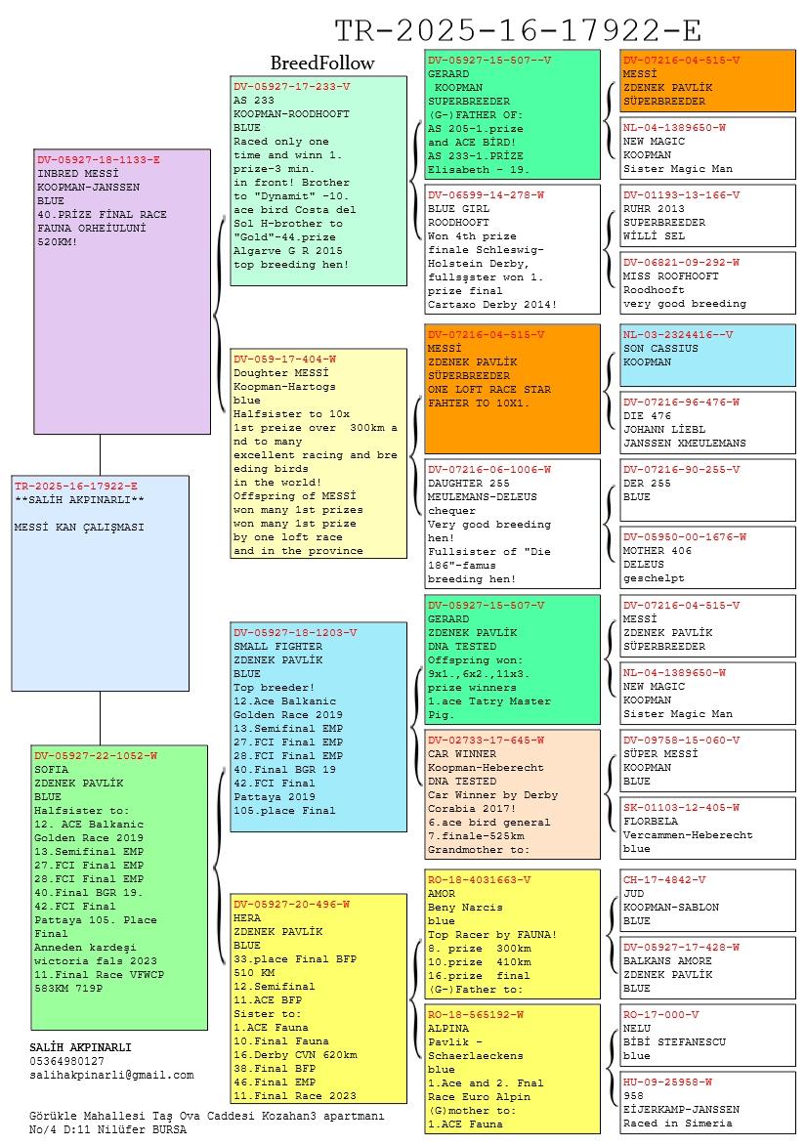Click the SMALL FIGHTER pedigree box

(318, 726)
